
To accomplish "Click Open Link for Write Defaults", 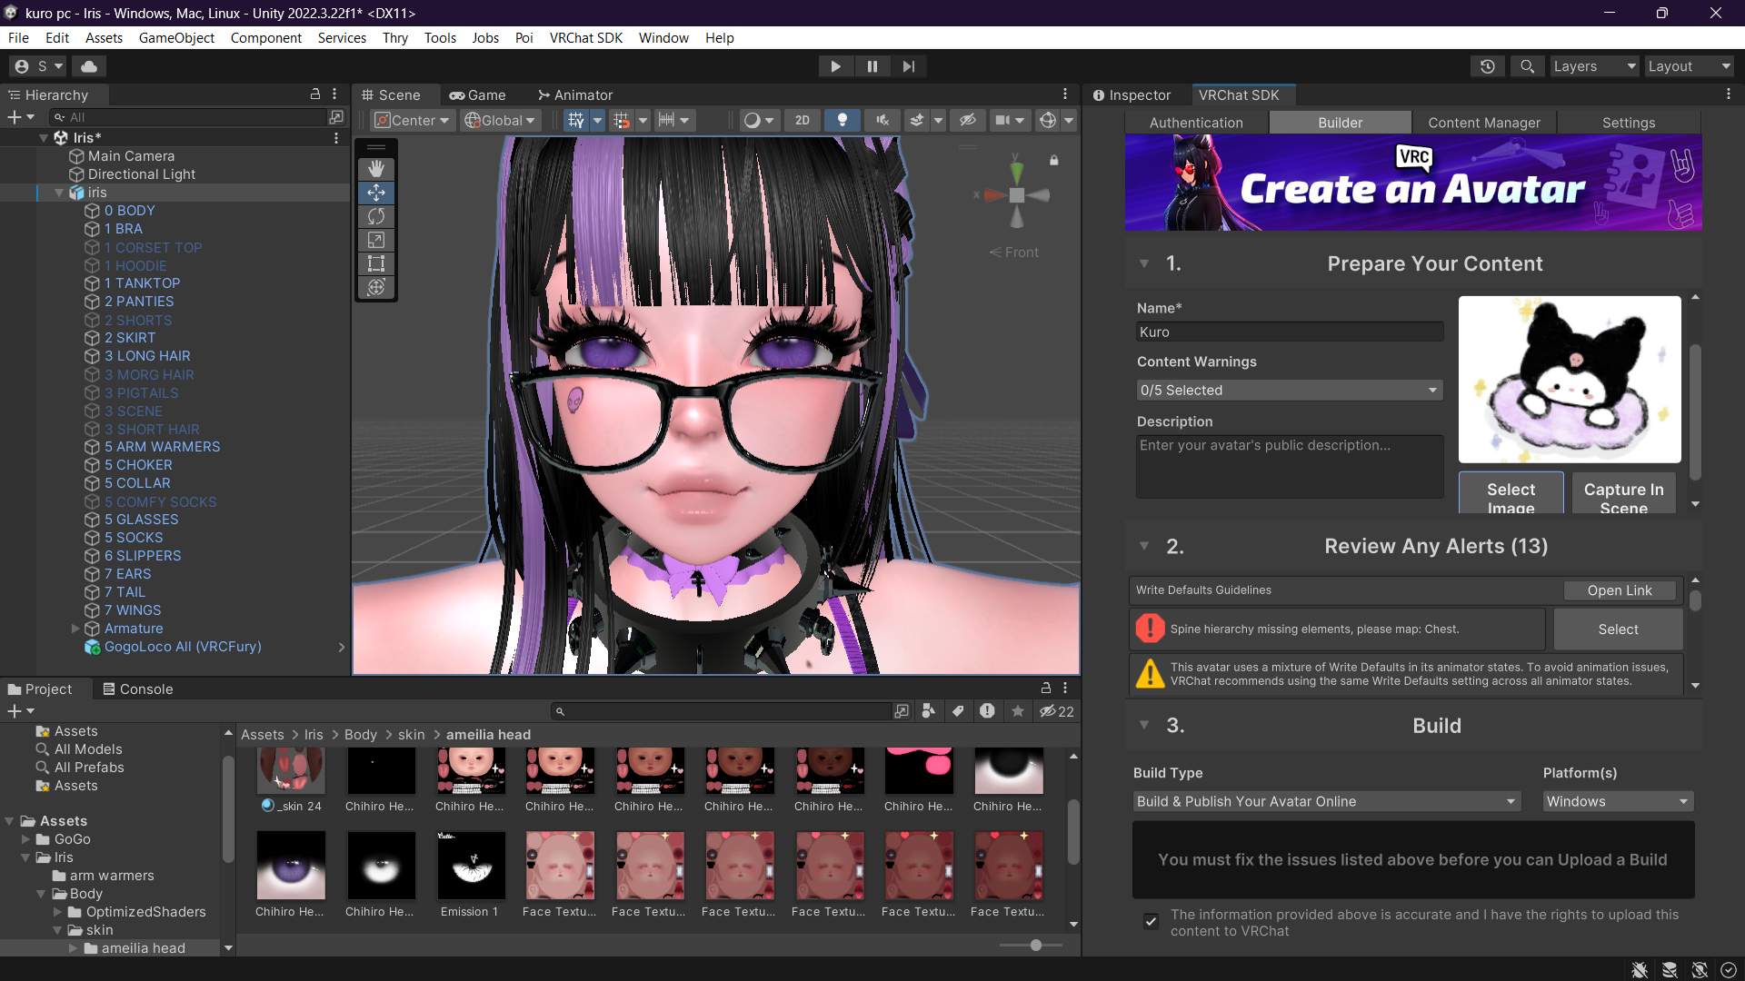I will (1620, 590).
